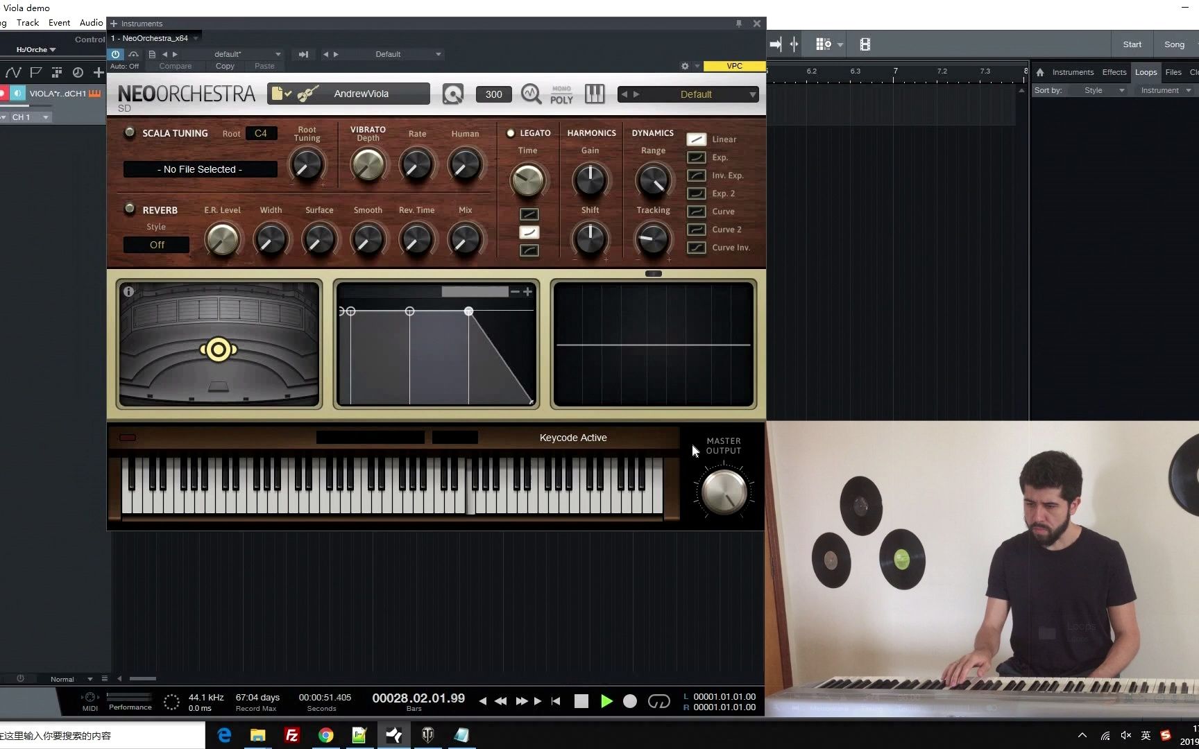
Task: Click the VPC button
Action: 734,66
